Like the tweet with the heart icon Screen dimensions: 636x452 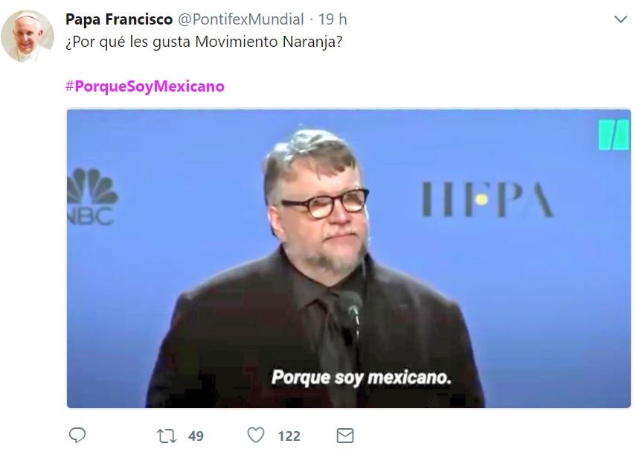[256, 435]
